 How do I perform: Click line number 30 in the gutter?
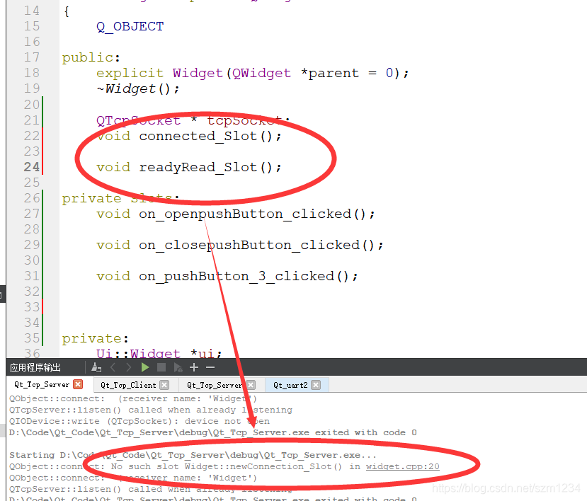click(31, 260)
